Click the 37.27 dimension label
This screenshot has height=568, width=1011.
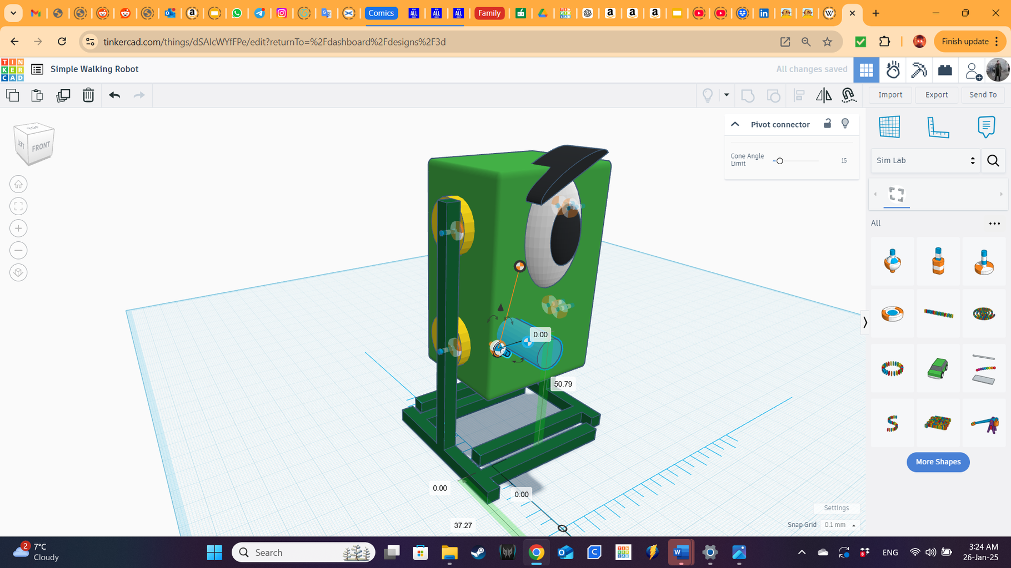(463, 525)
